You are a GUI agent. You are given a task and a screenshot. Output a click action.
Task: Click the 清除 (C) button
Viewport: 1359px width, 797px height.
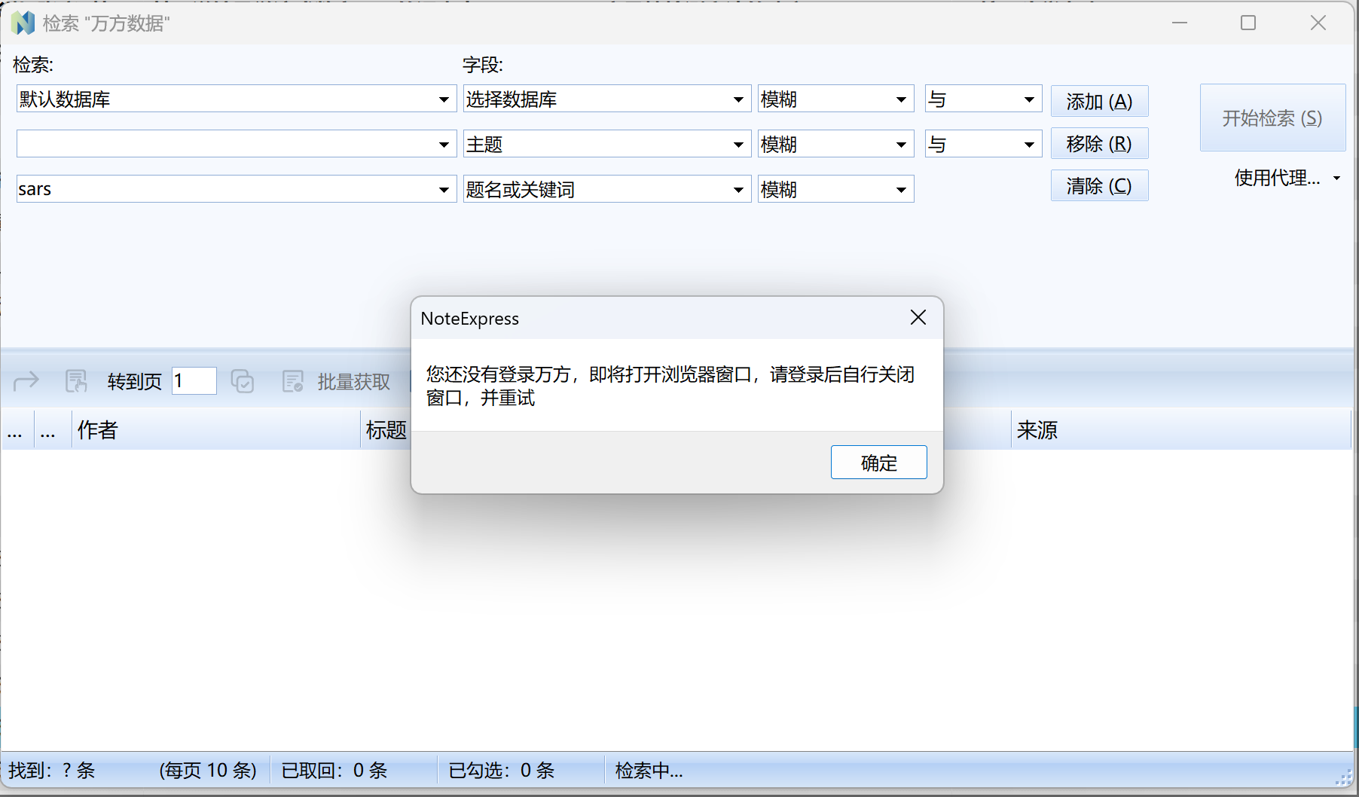coord(1099,185)
